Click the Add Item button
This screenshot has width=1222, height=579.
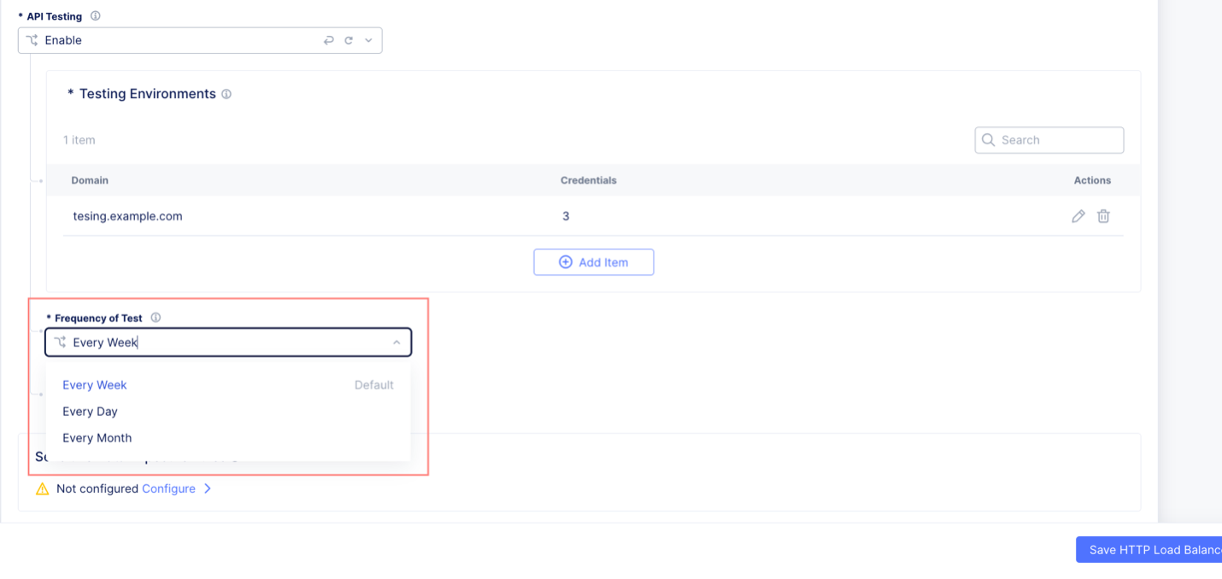593,261
